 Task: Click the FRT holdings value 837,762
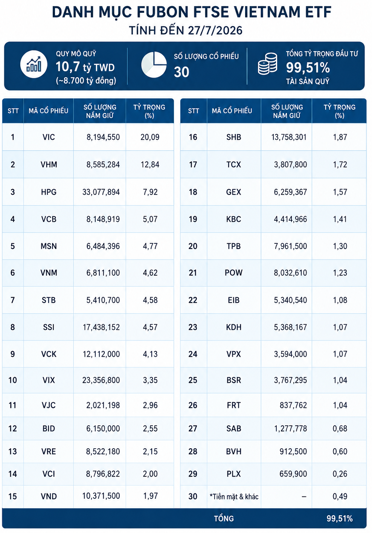tap(293, 405)
